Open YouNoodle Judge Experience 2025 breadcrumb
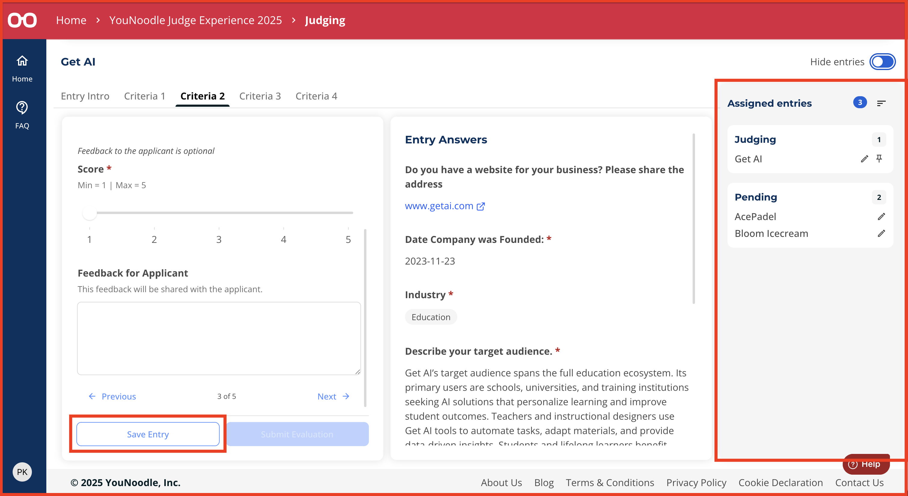908x496 pixels. tap(195, 20)
